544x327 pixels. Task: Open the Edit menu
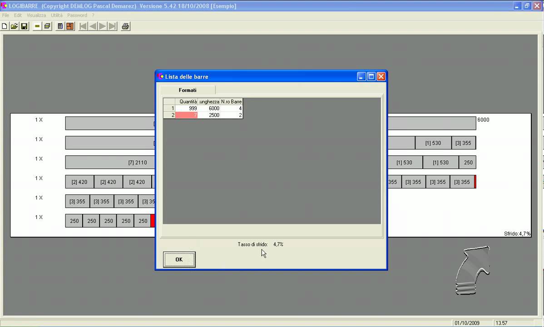pos(18,15)
